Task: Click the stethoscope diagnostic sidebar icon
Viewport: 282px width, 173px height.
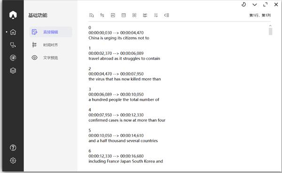Action: (13, 45)
